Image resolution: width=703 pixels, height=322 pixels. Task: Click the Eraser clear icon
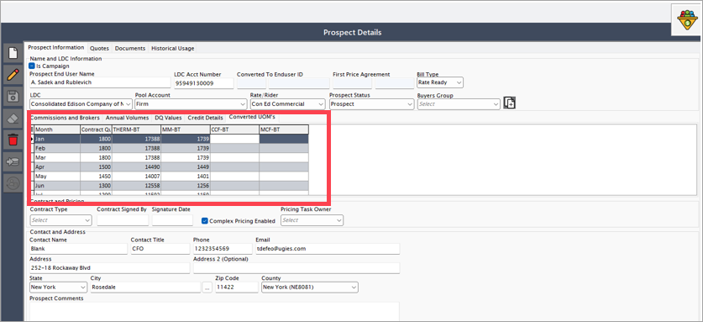tap(13, 118)
